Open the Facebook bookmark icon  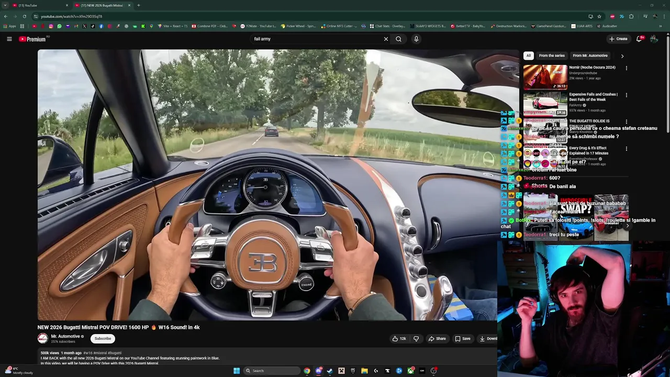(x=101, y=26)
